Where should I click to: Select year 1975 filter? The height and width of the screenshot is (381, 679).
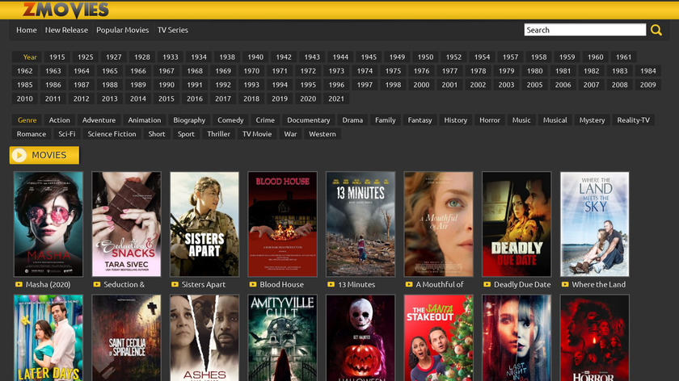393,70
